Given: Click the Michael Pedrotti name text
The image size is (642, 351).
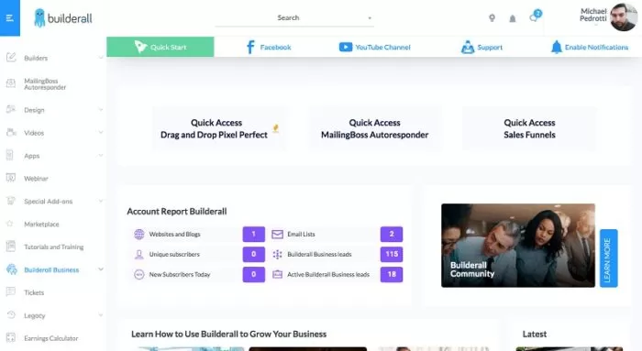Looking at the screenshot, I should click(592, 15).
